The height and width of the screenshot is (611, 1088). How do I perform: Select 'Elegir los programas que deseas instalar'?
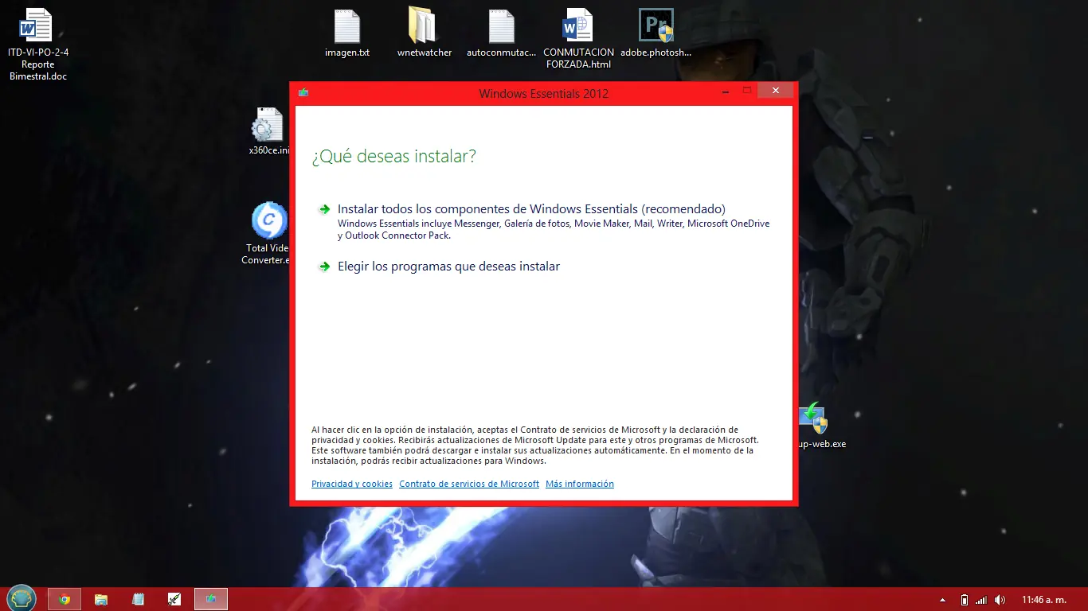click(448, 267)
